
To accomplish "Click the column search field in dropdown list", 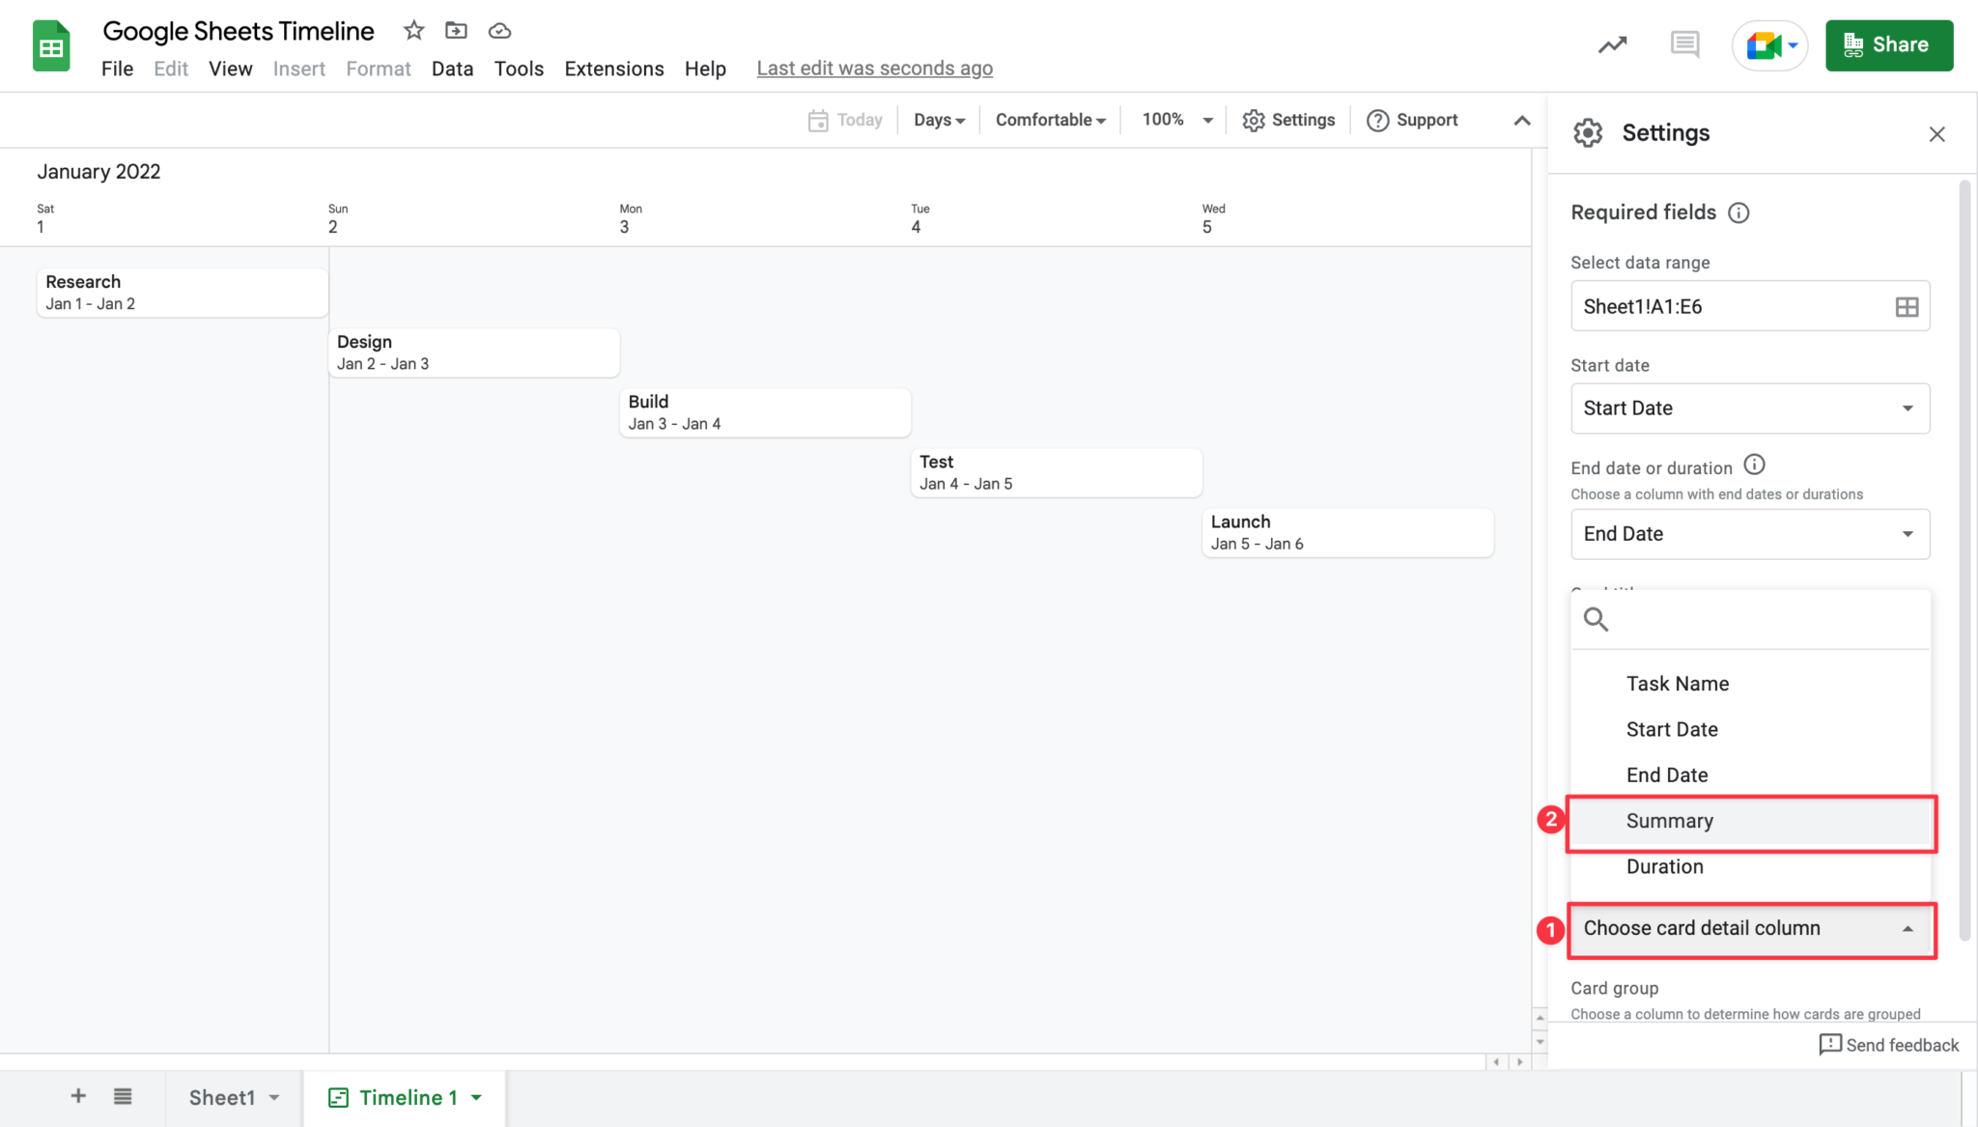I will pos(1750,619).
